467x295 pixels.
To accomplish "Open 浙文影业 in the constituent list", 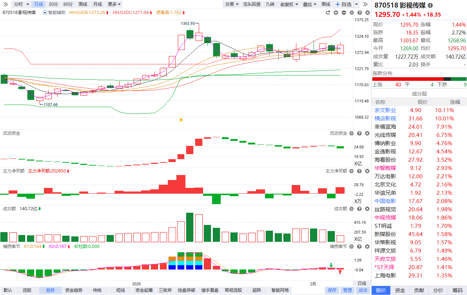I will 385,110.
